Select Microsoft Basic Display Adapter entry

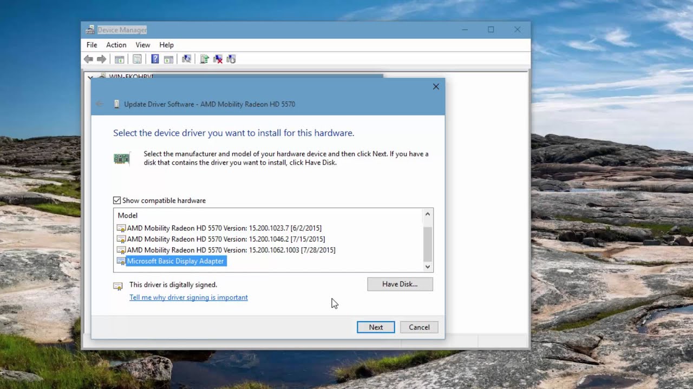[x=175, y=261]
